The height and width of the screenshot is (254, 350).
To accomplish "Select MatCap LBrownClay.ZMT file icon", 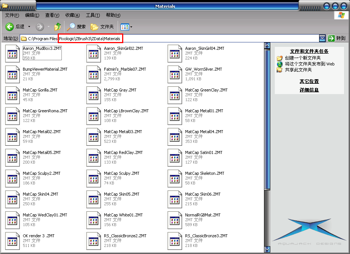I will (x=93, y=116).
